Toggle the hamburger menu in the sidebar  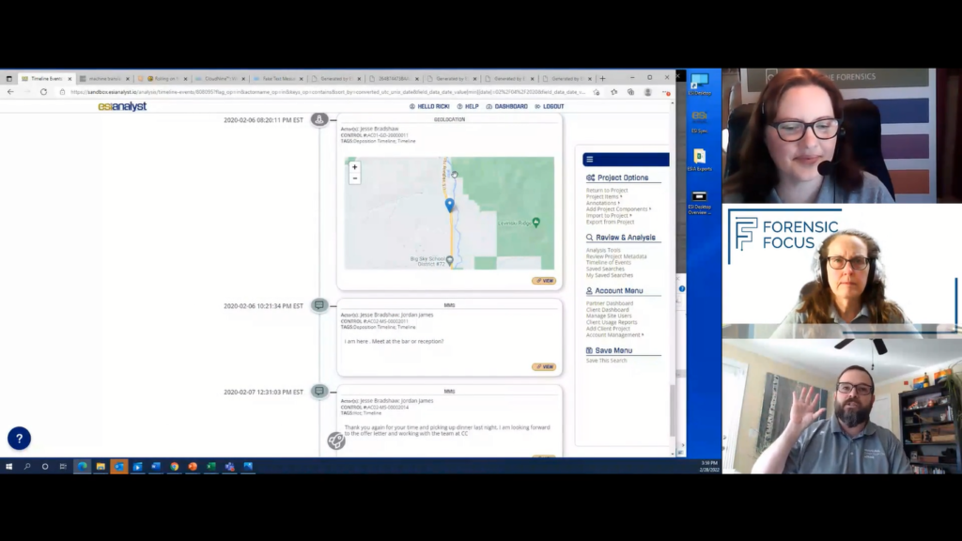click(590, 160)
